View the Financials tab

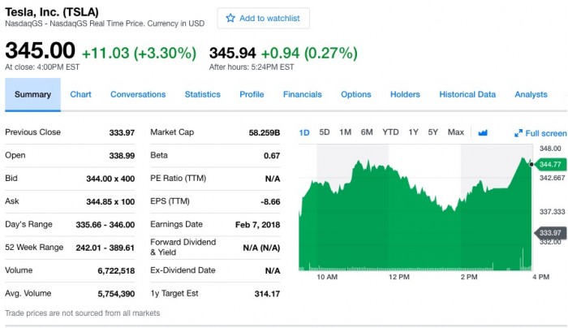click(303, 95)
